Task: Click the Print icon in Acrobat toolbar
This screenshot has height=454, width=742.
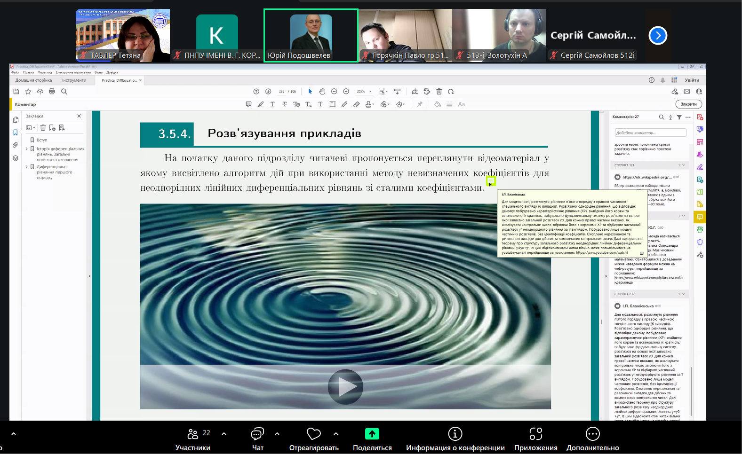Action: pos(52,92)
